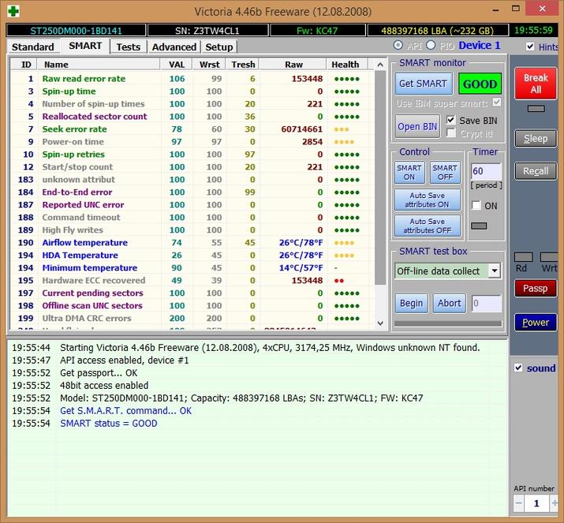Toggle Use IBM super smart checkbox
The width and height of the screenshot is (564, 523).
[x=496, y=103]
